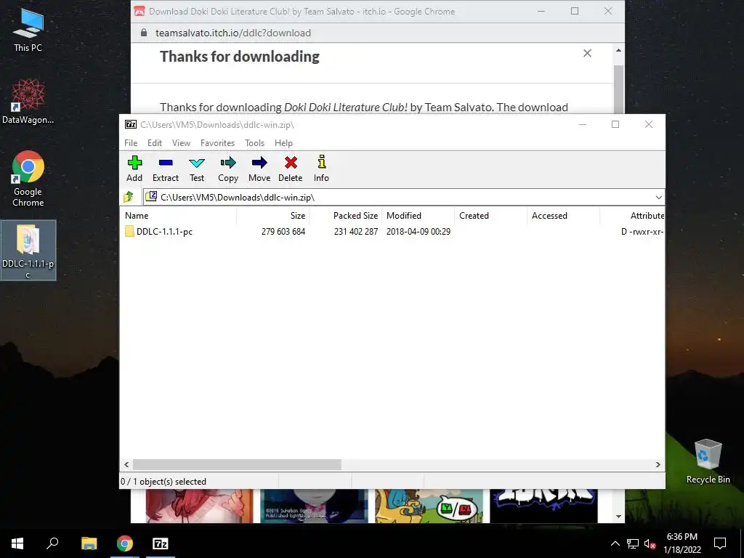The width and height of the screenshot is (744, 558).
Task: Click packed size value 231 402 287
Action: click(356, 232)
